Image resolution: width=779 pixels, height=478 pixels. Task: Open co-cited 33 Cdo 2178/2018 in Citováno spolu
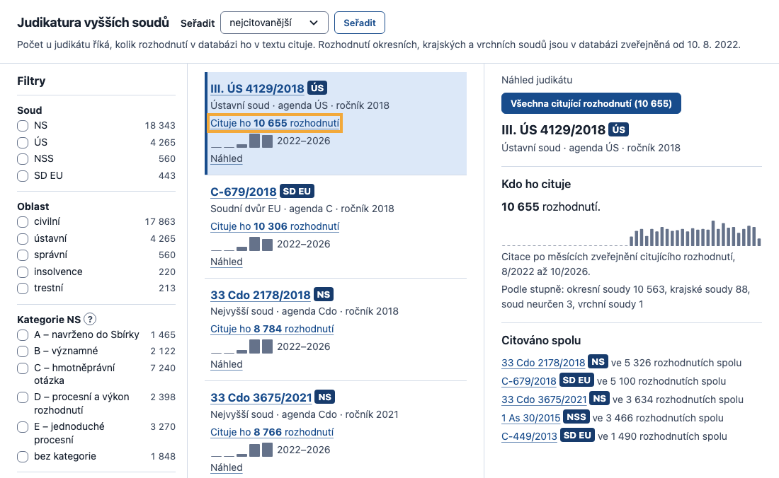pyautogui.click(x=543, y=363)
